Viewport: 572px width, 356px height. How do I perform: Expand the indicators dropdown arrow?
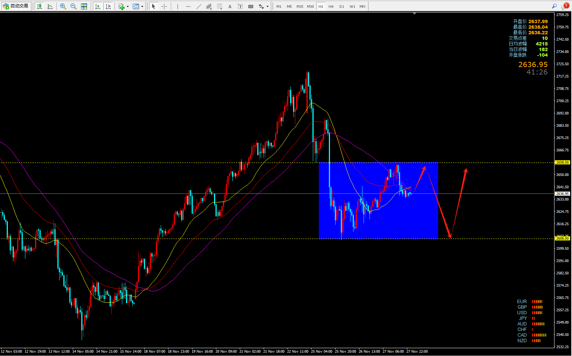click(x=128, y=6)
